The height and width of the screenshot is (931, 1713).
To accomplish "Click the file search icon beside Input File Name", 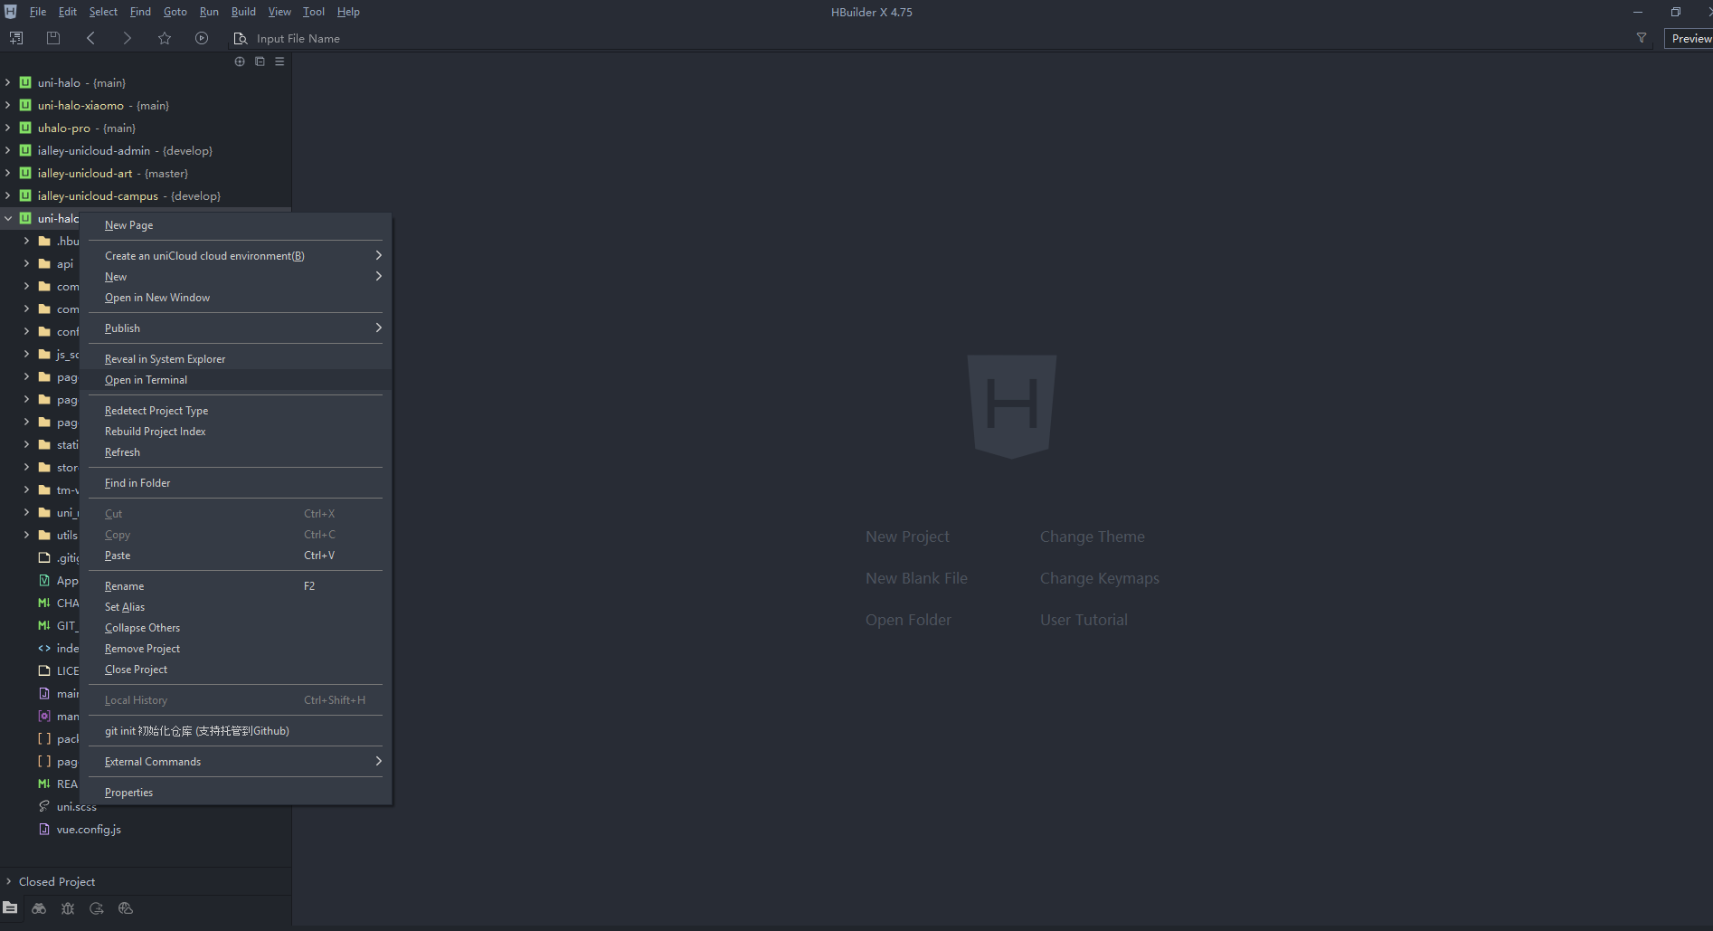I will 241,39.
